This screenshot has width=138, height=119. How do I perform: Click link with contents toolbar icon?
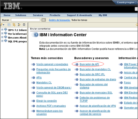pyautogui.click(x=14, y=25)
